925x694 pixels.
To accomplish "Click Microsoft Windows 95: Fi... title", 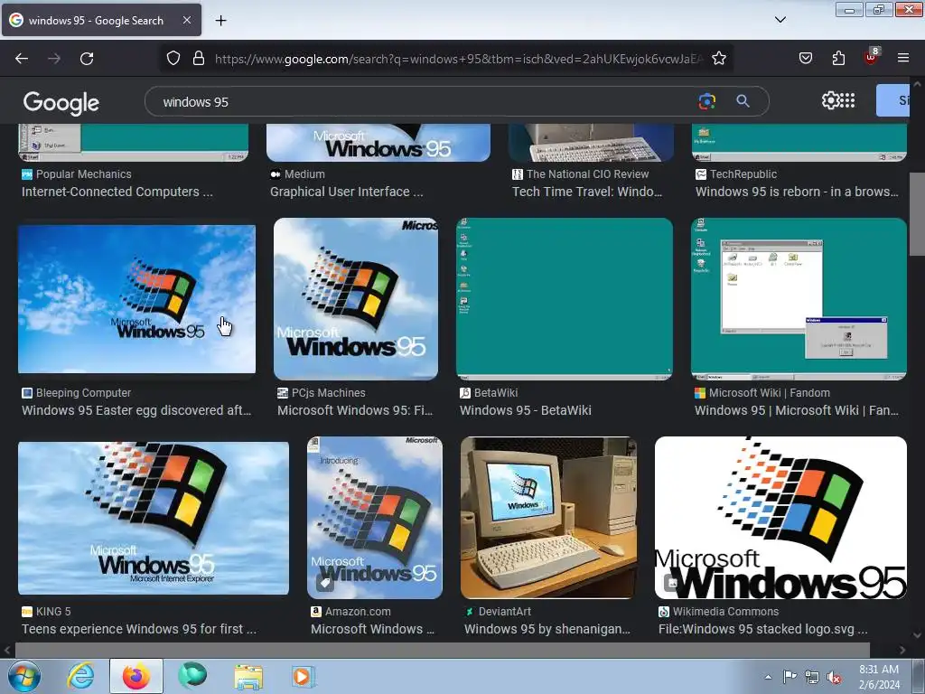I will (354, 410).
